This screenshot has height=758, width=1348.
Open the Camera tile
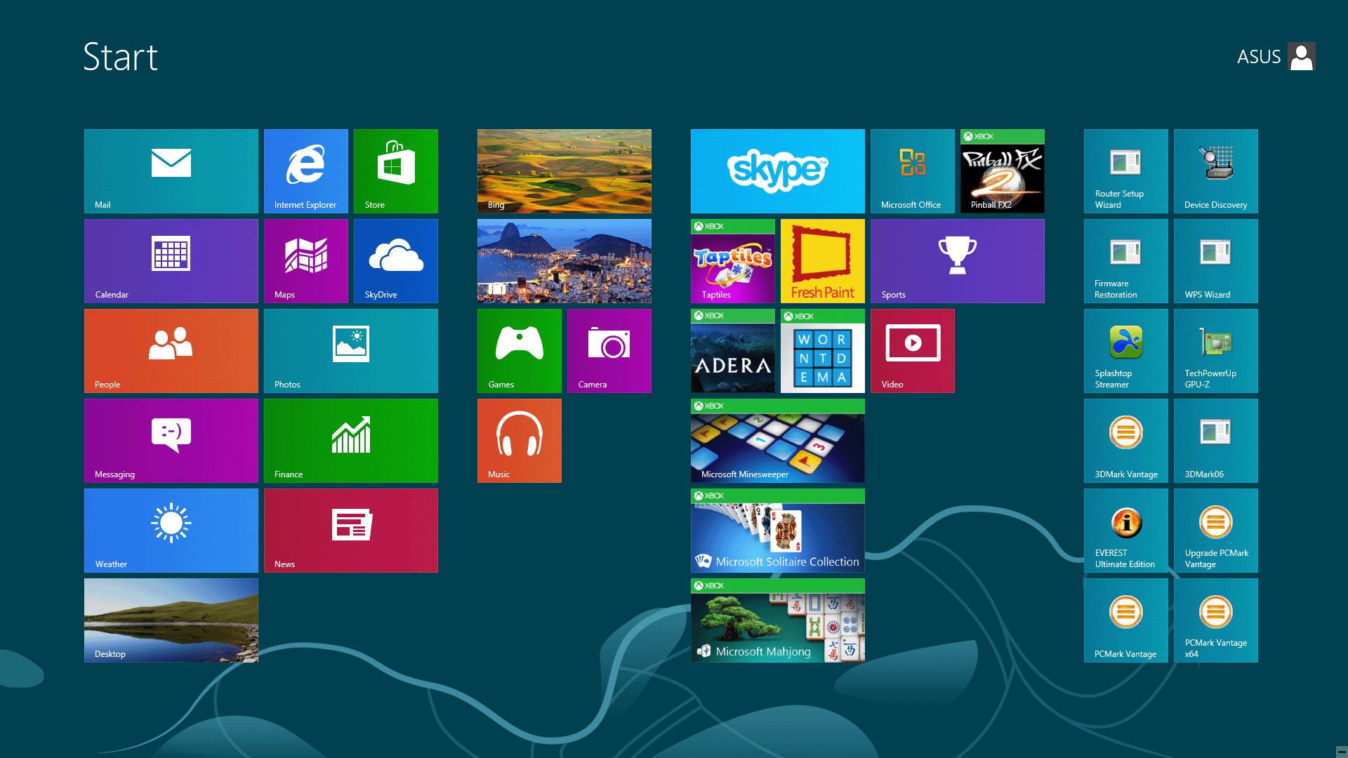click(x=609, y=351)
